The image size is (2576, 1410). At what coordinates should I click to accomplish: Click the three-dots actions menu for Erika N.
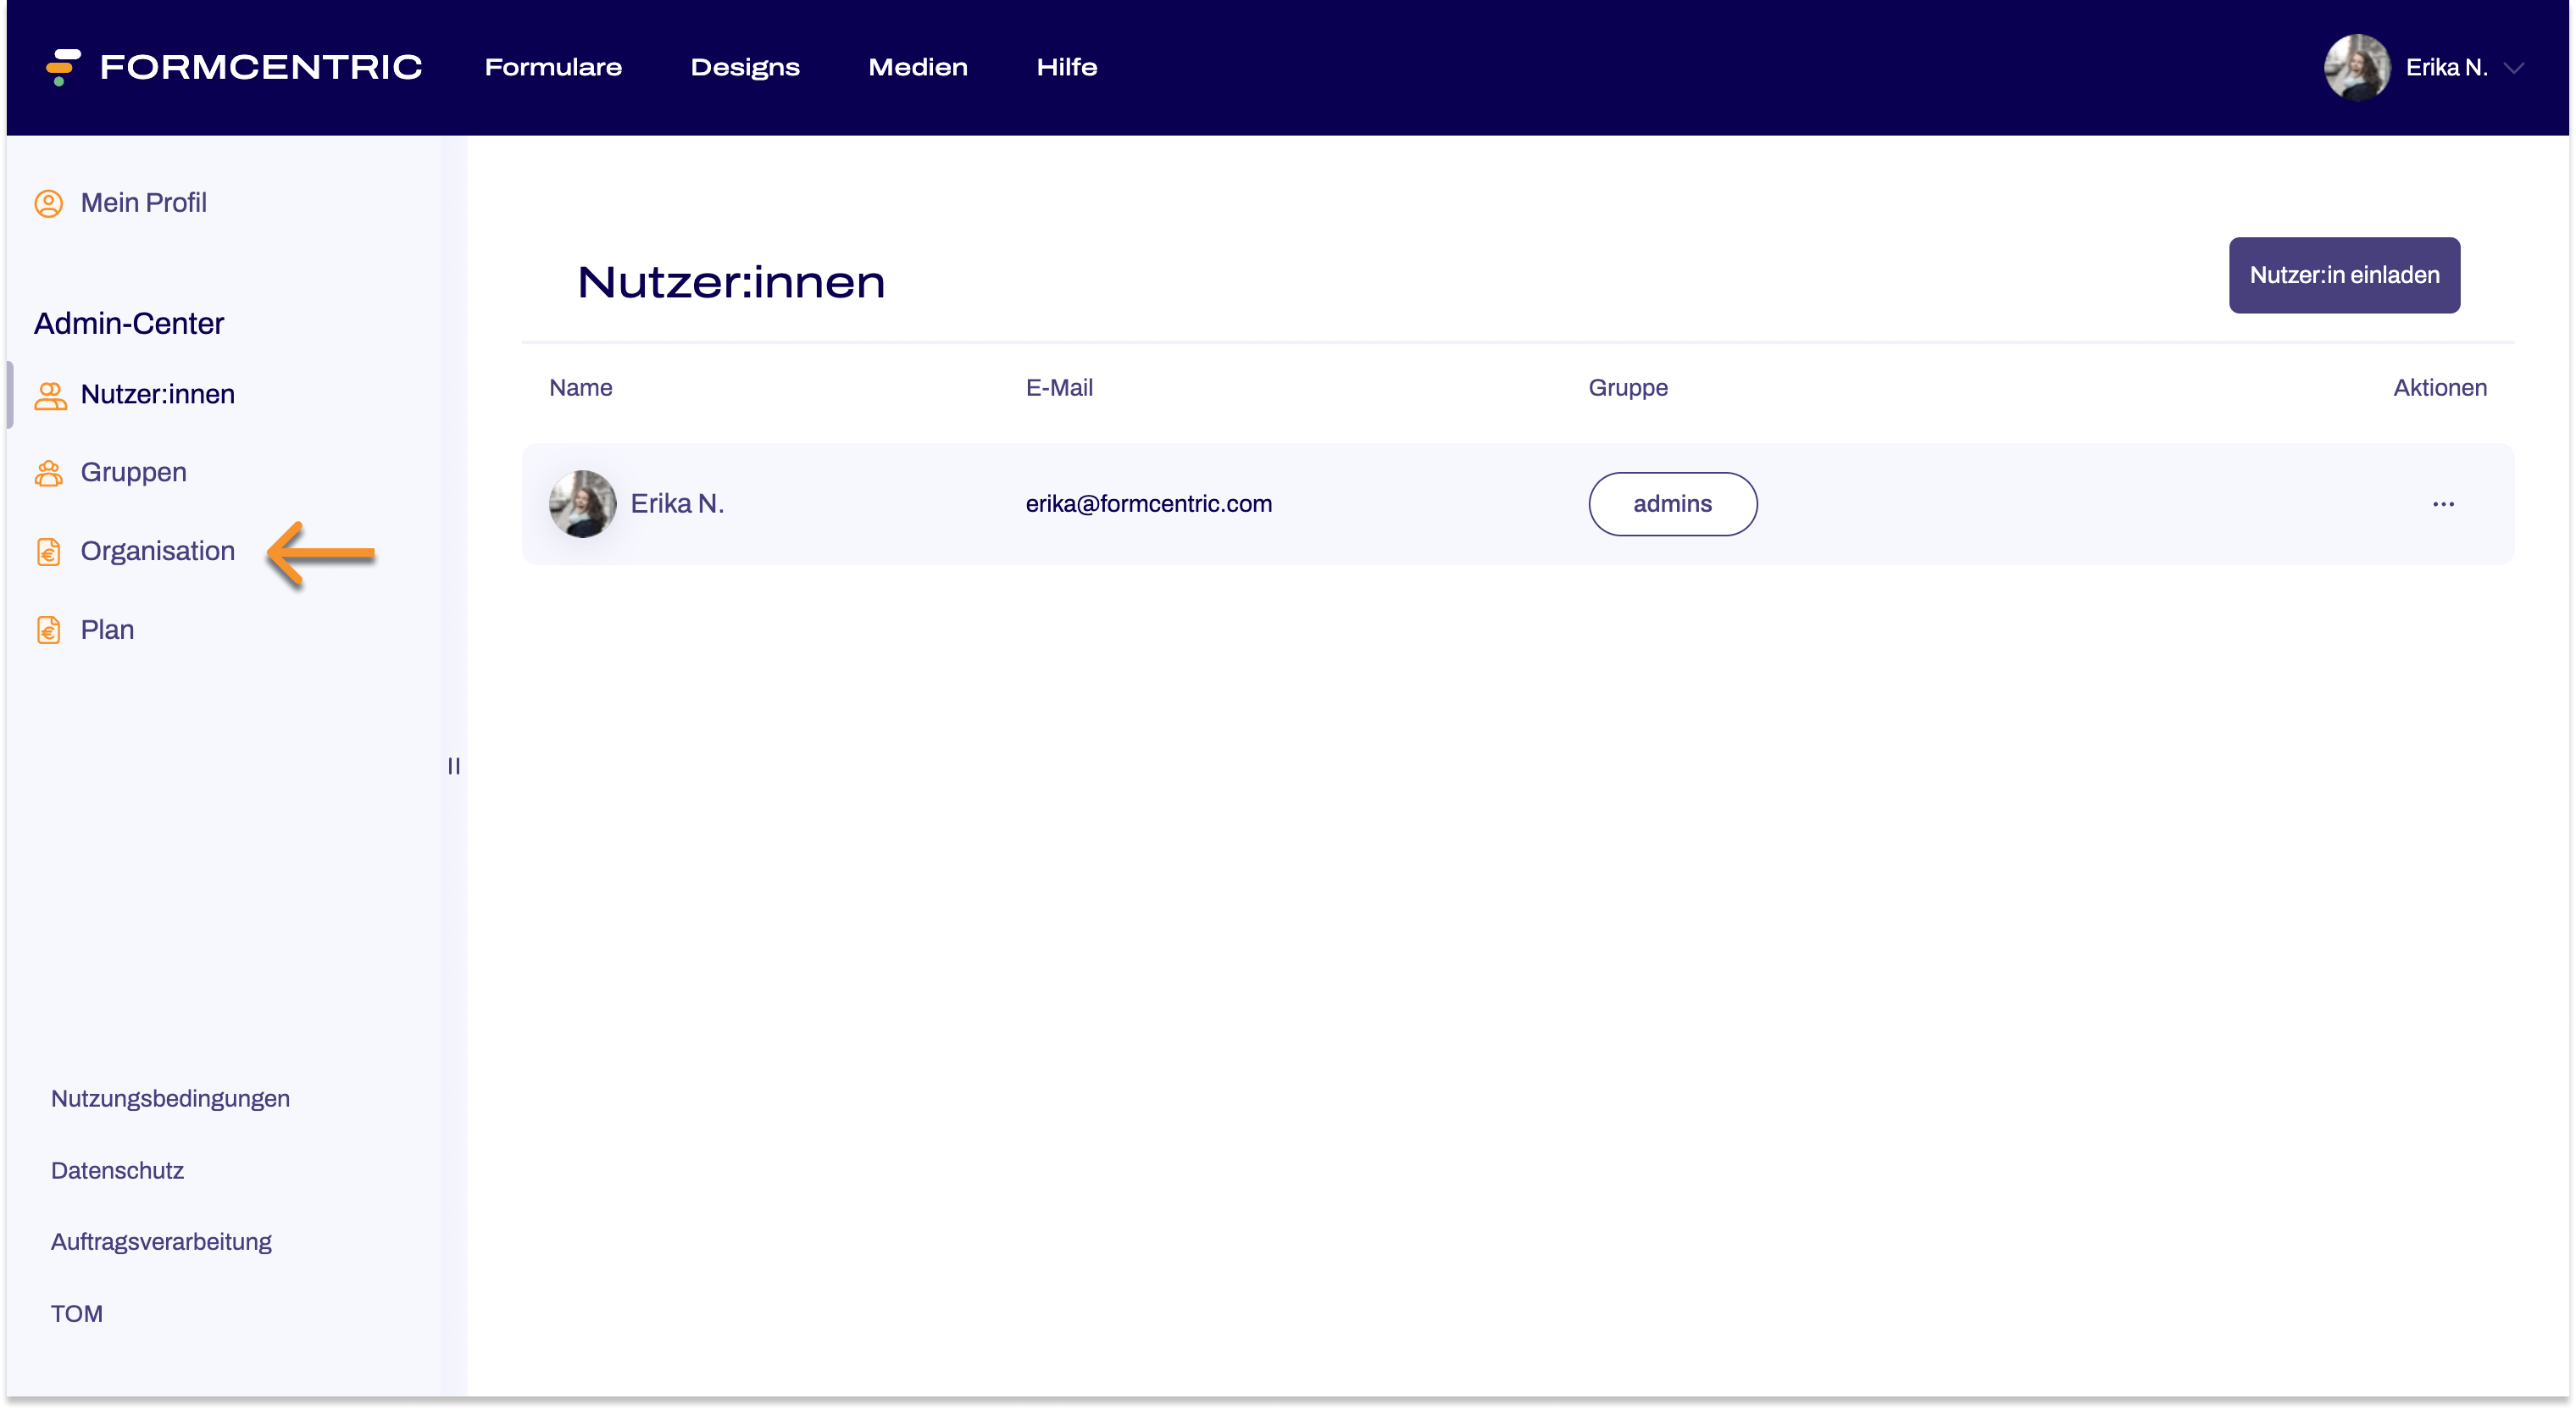tap(2442, 503)
